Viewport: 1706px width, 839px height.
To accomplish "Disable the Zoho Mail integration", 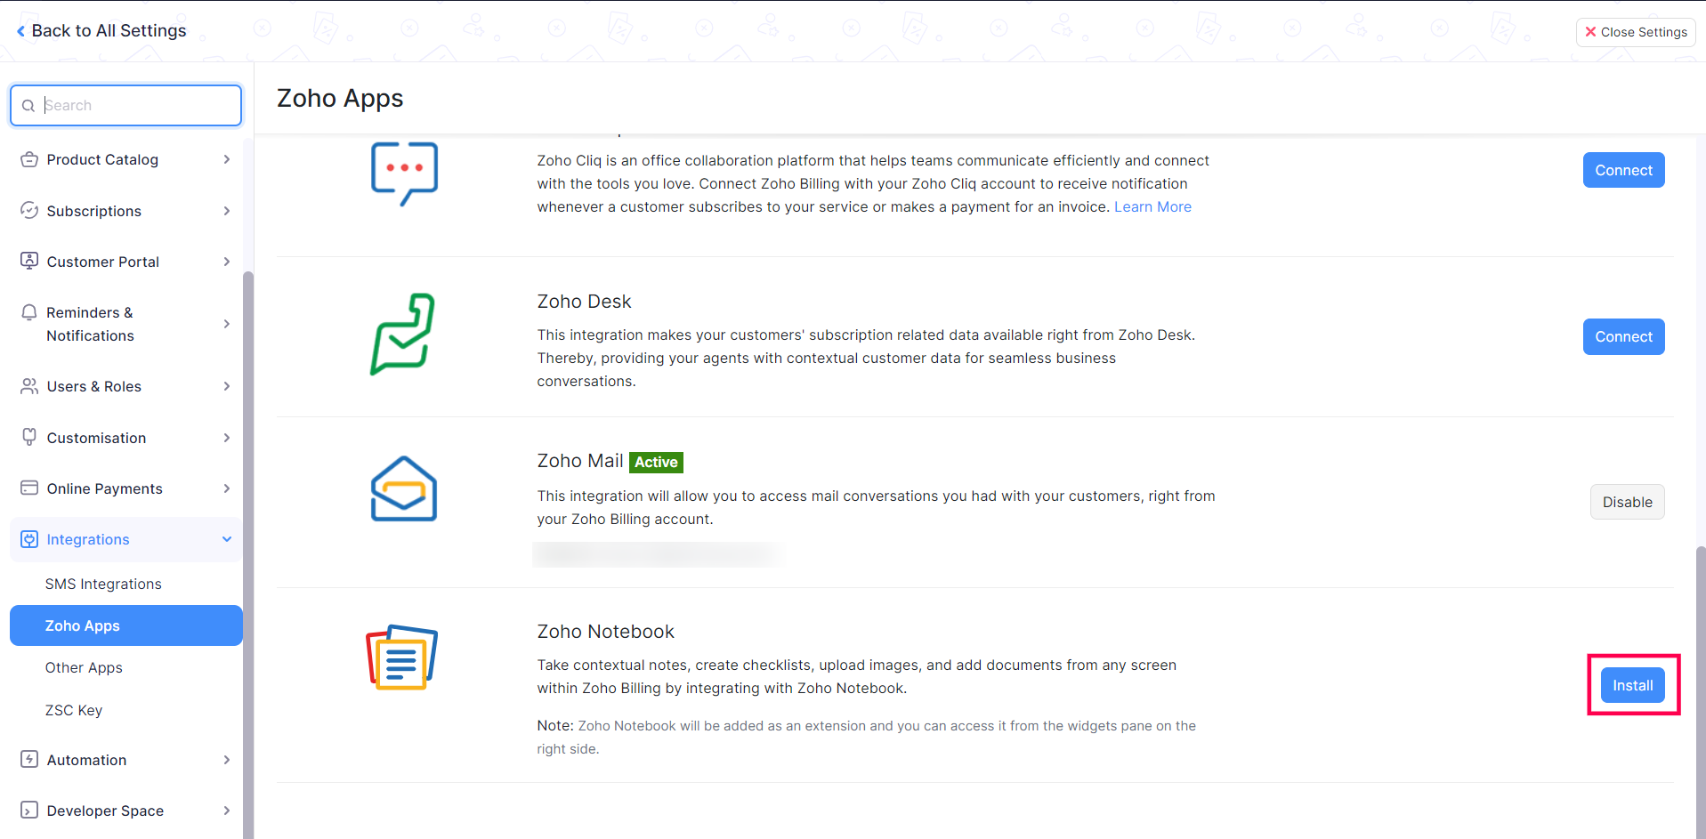I will 1627,502.
